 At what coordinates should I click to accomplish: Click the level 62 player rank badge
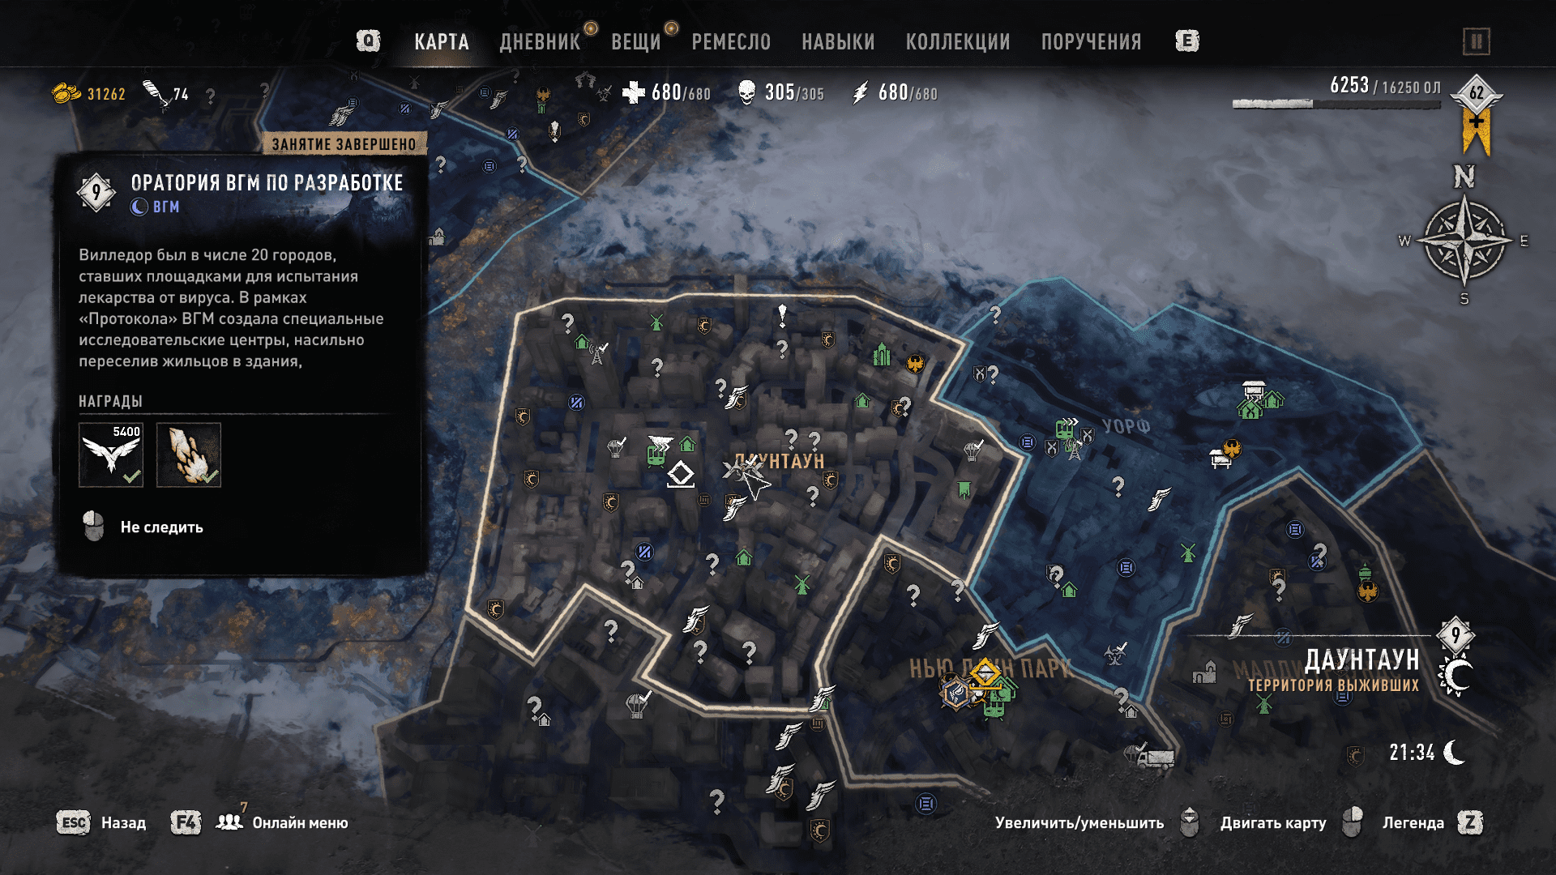coord(1477,93)
